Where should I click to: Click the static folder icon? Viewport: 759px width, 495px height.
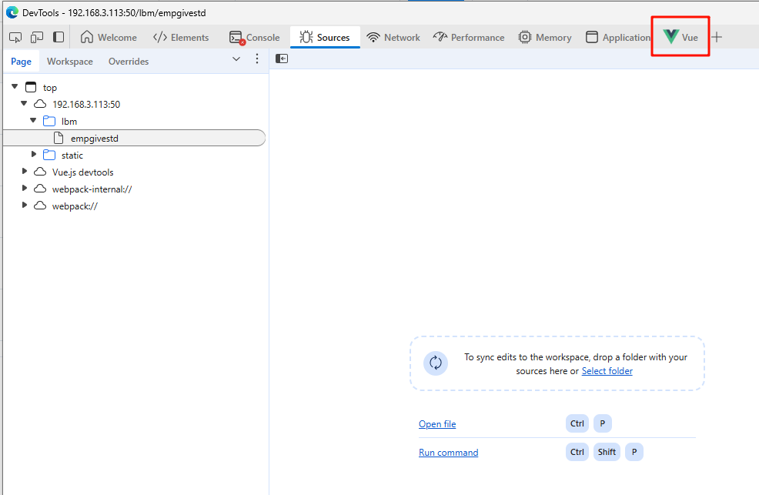(x=49, y=155)
